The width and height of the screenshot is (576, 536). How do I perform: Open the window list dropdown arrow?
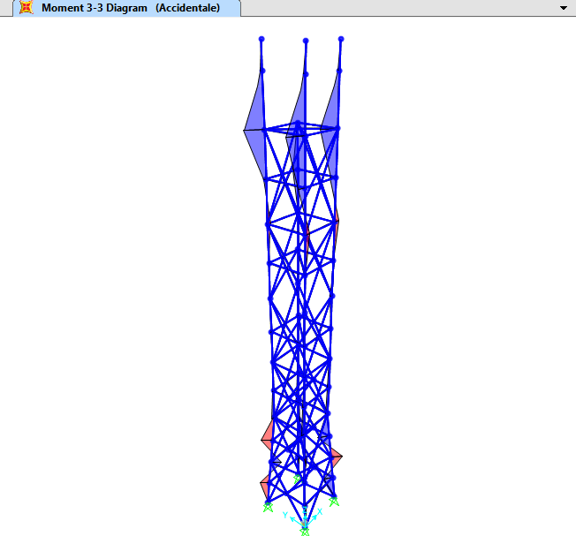click(x=564, y=8)
